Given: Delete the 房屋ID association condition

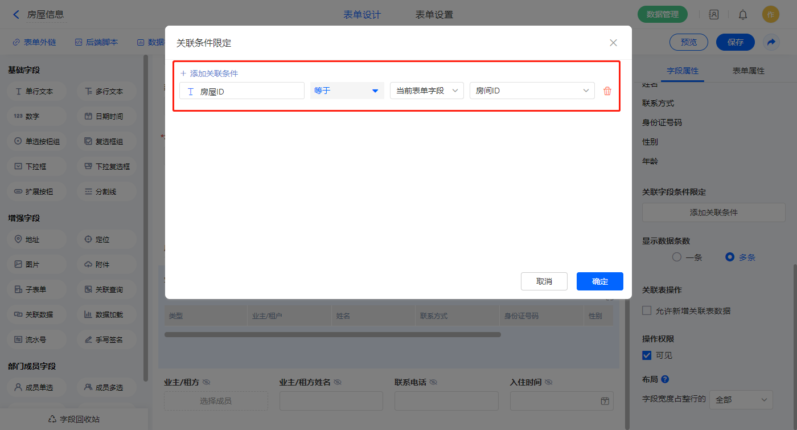Looking at the screenshot, I should [607, 91].
